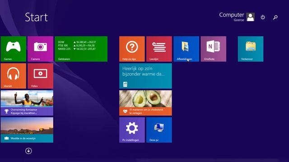Show all apps with down arrow
The height and width of the screenshot is (162, 289).
(28, 151)
